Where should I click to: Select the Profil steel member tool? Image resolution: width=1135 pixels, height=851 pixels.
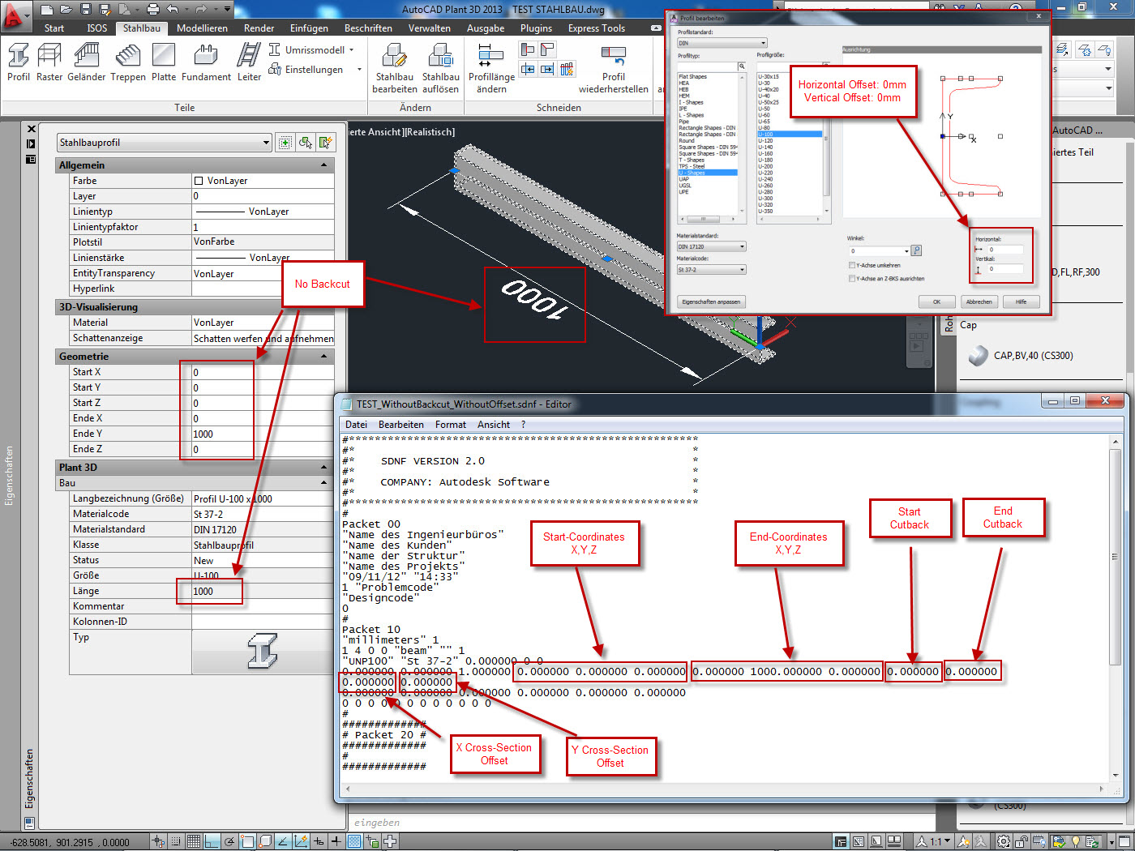pos(18,62)
